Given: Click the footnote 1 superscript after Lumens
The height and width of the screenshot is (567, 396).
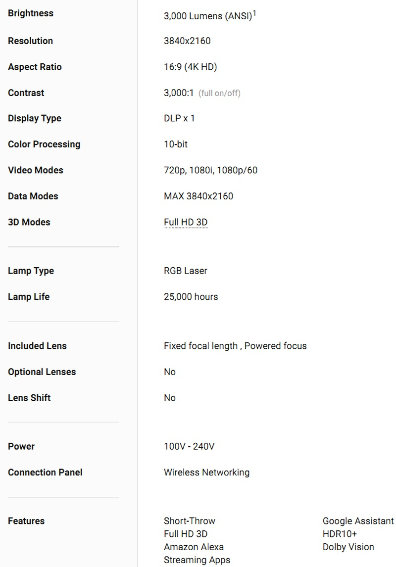Looking at the screenshot, I should tap(254, 13).
